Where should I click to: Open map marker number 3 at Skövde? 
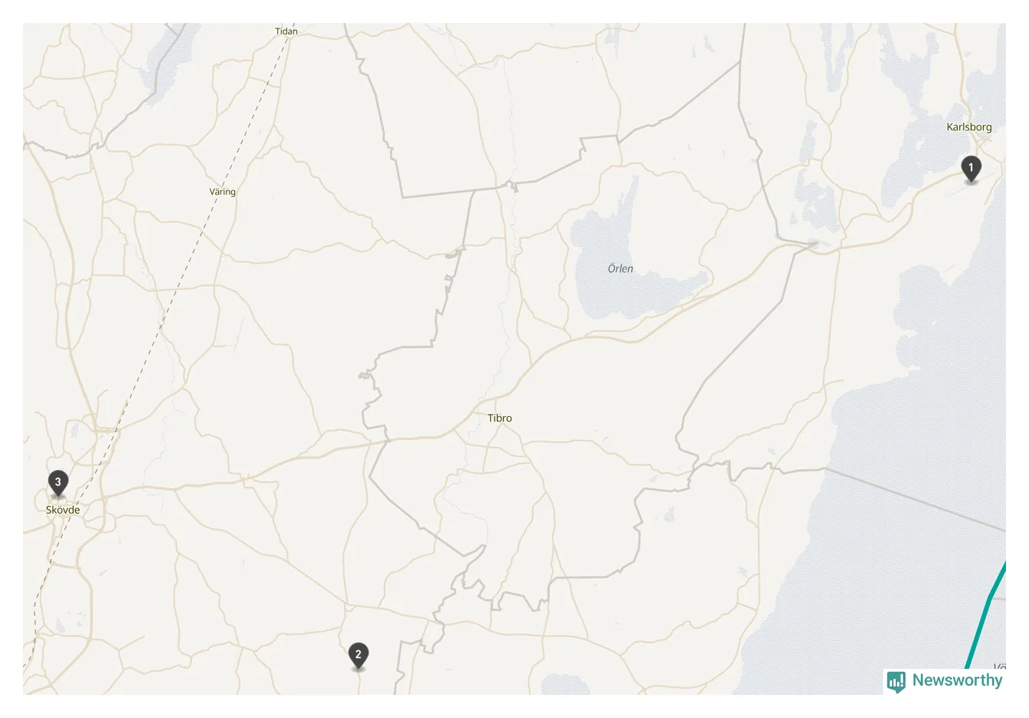tap(58, 483)
